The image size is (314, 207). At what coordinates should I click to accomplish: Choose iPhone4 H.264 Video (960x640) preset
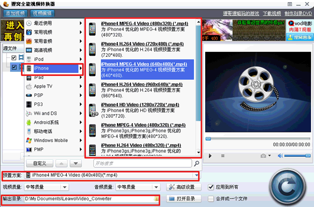141,90
